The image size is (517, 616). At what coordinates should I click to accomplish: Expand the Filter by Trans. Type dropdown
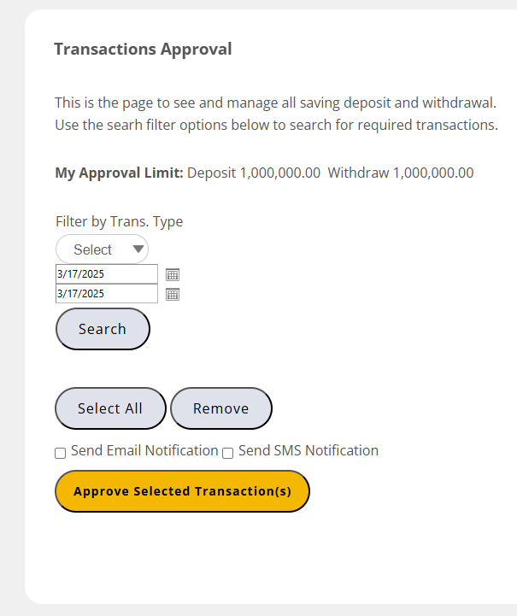102,249
